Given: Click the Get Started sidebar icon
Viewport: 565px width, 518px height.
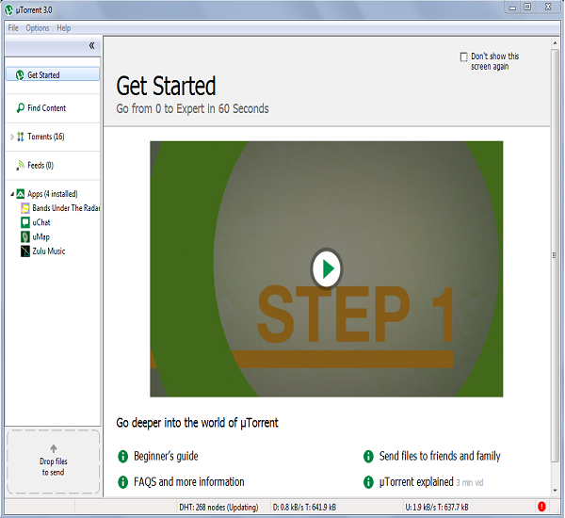Looking at the screenshot, I should [19, 74].
